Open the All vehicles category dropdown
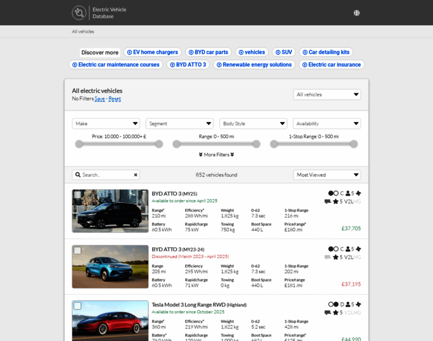Viewport: 433px width, 341px height. point(327,94)
